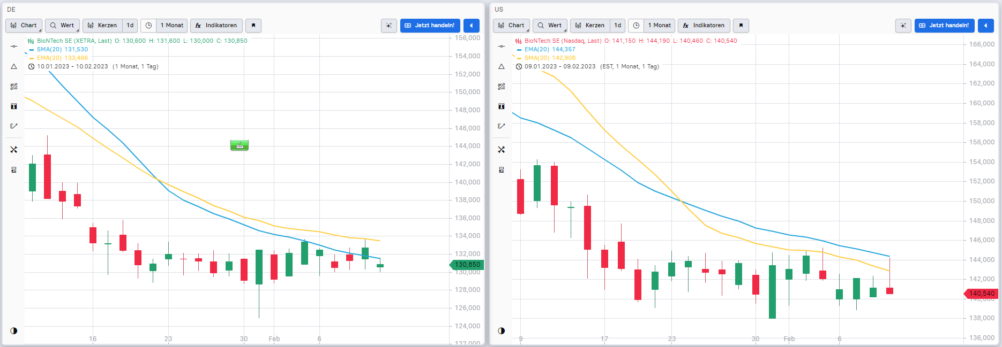The height and width of the screenshot is (347, 1002).
Task: Click the sparkle icon in US toolbar
Action: click(x=903, y=25)
